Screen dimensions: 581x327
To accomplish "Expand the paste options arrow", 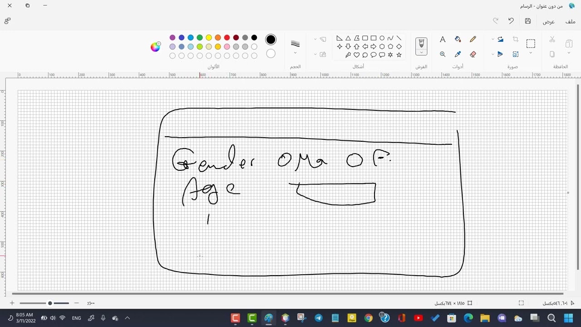I will pos(569,54).
